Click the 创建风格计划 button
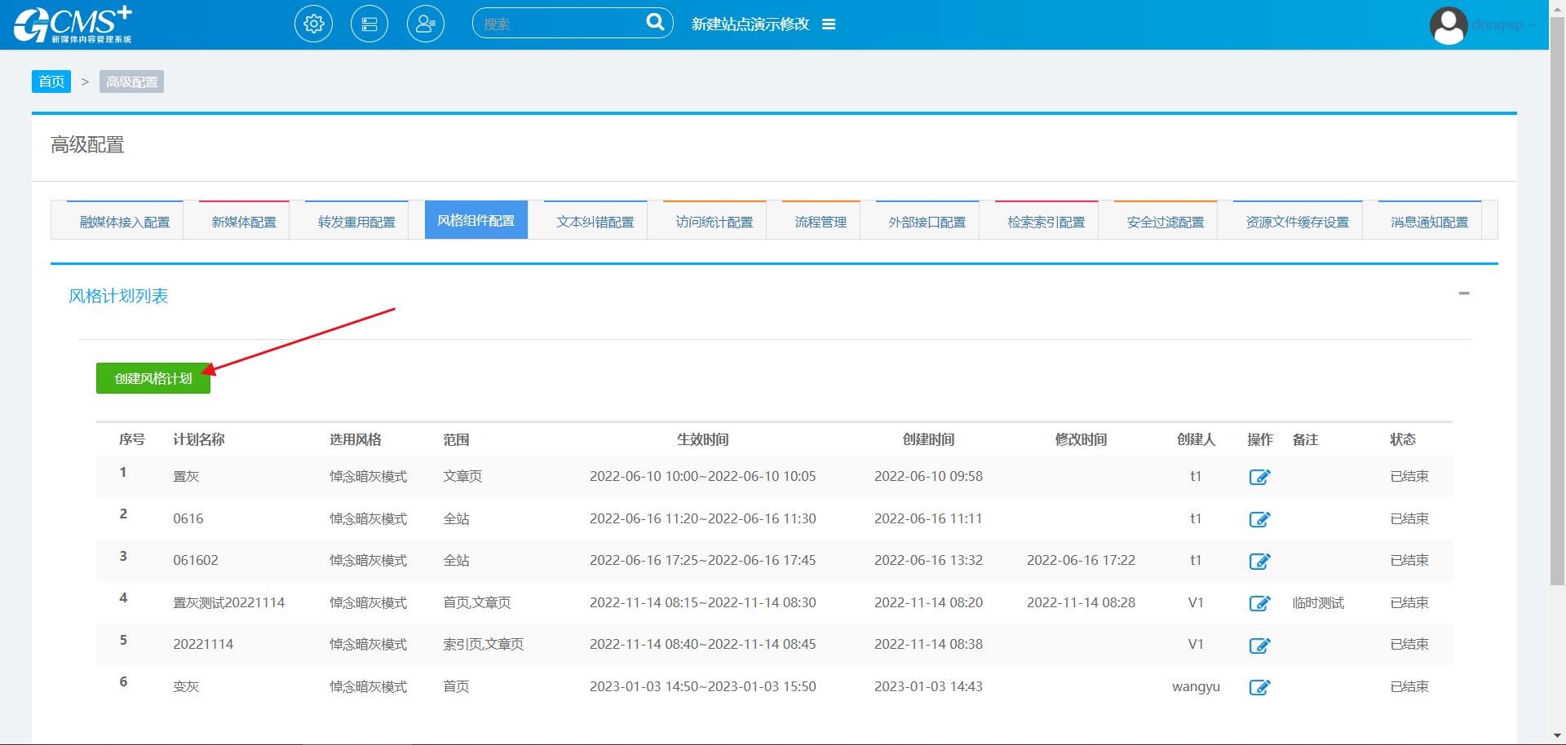The image size is (1566, 745). (x=153, y=378)
